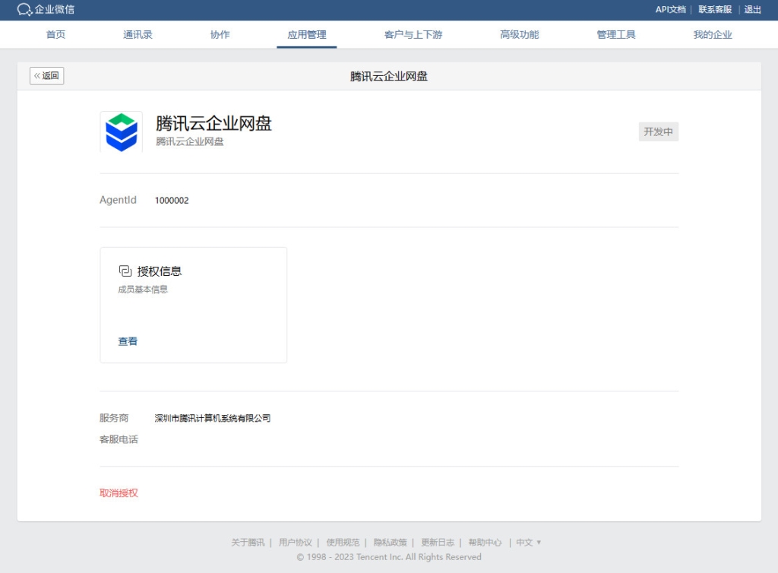Click the large 腾讯云企业网盘 app title

pyautogui.click(x=213, y=123)
